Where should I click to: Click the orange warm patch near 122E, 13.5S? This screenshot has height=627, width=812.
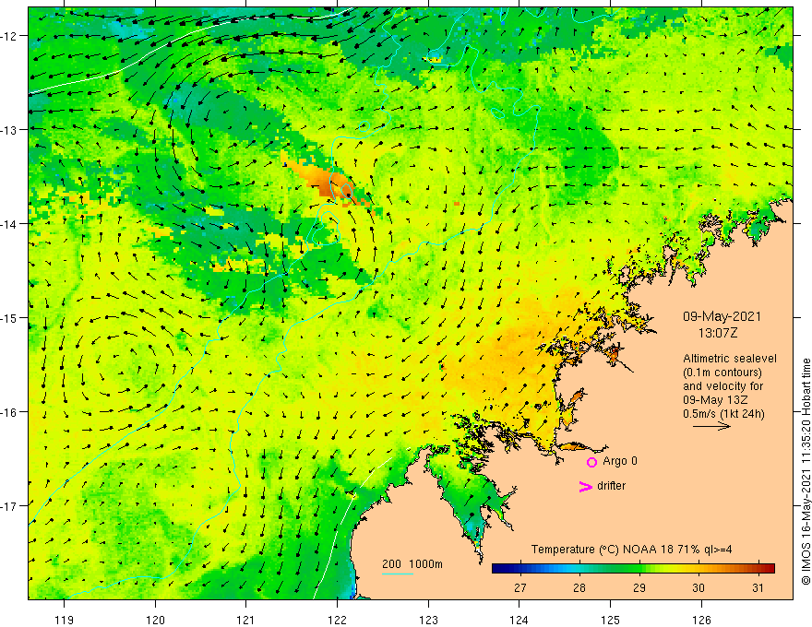325,182
